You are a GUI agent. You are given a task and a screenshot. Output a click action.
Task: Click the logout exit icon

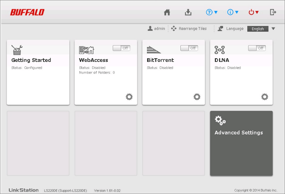(273, 12)
